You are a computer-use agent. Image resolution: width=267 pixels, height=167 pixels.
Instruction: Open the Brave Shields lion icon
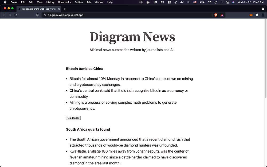coord(216,15)
